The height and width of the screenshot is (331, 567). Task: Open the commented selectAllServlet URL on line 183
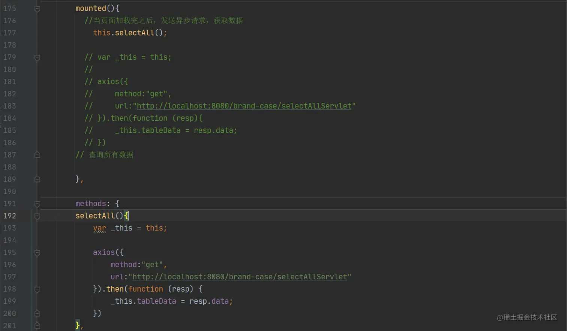(244, 106)
